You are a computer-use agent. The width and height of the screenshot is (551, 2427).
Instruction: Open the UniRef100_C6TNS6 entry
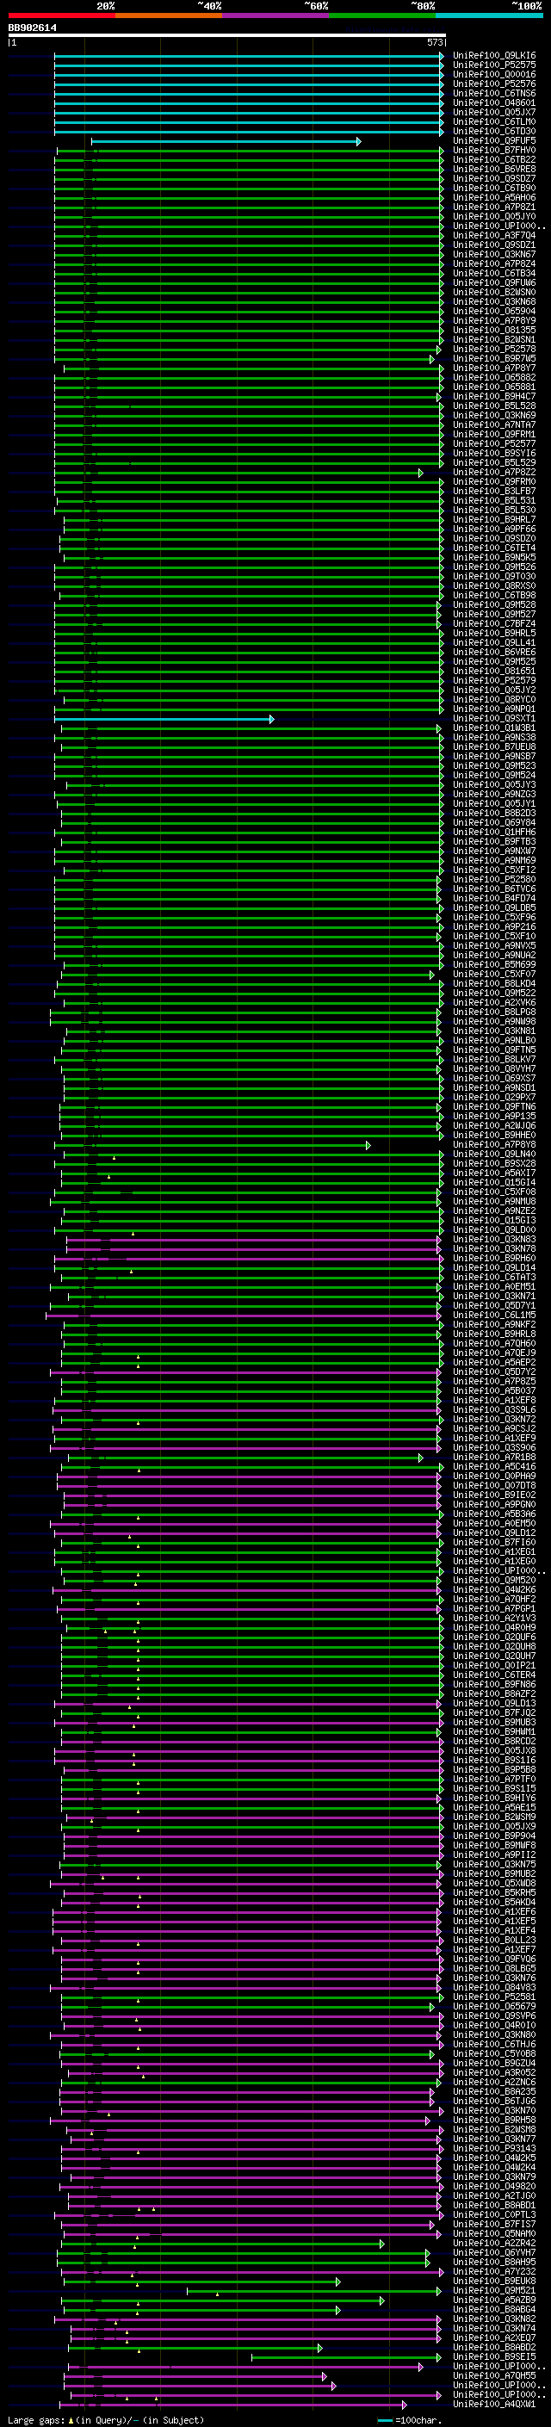pos(493,93)
